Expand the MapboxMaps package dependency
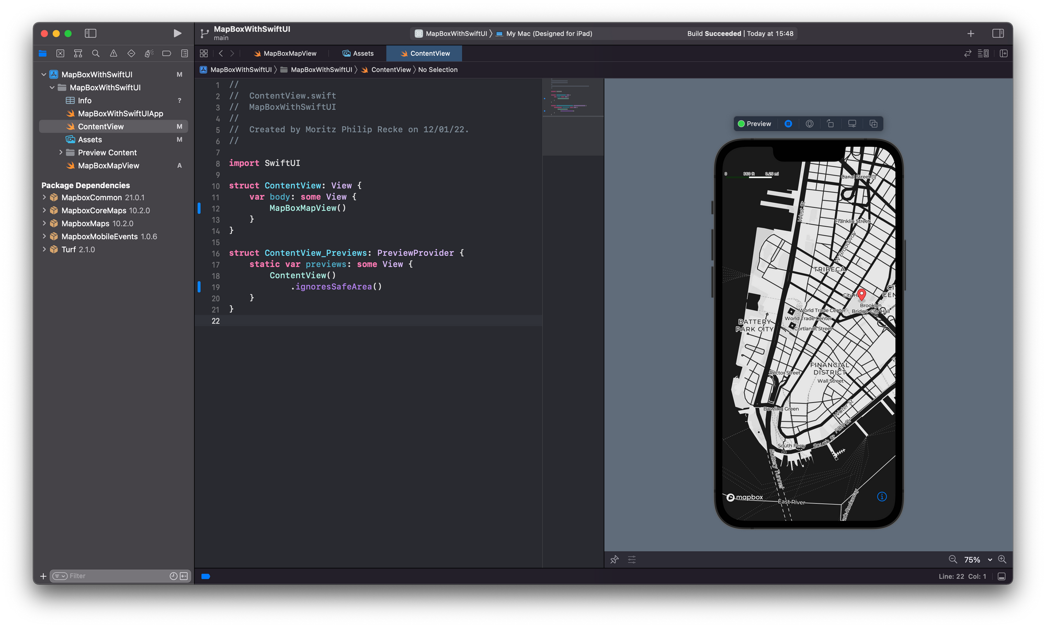This screenshot has height=628, width=1046. coord(44,224)
